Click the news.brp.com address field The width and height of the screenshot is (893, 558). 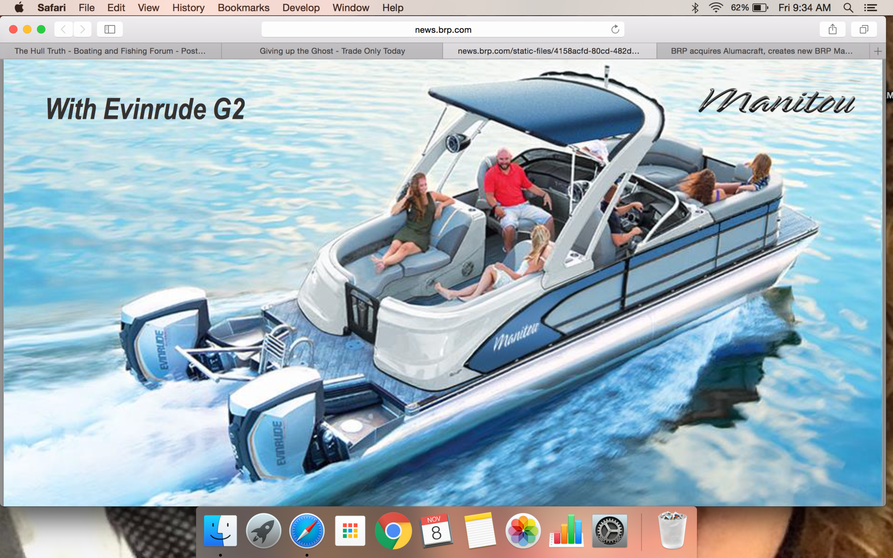(x=443, y=29)
